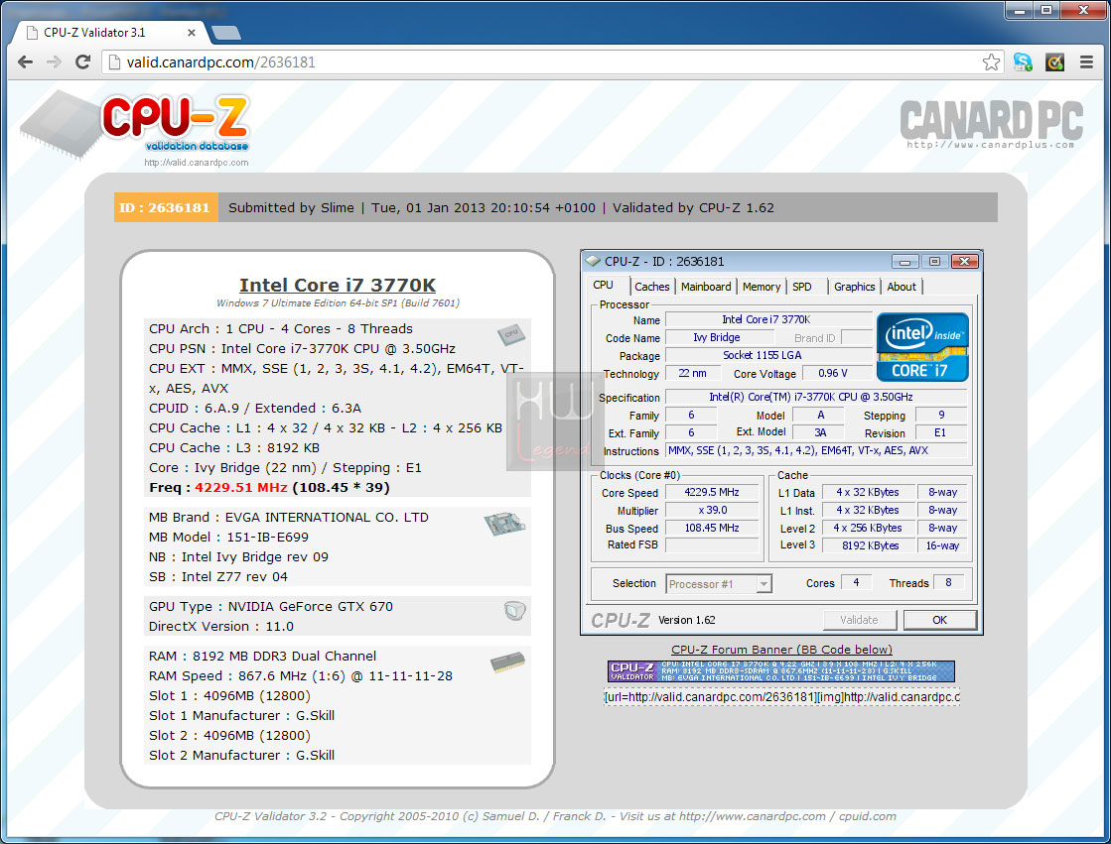Click SB : Intel Z77 rev 04 row

(218, 577)
